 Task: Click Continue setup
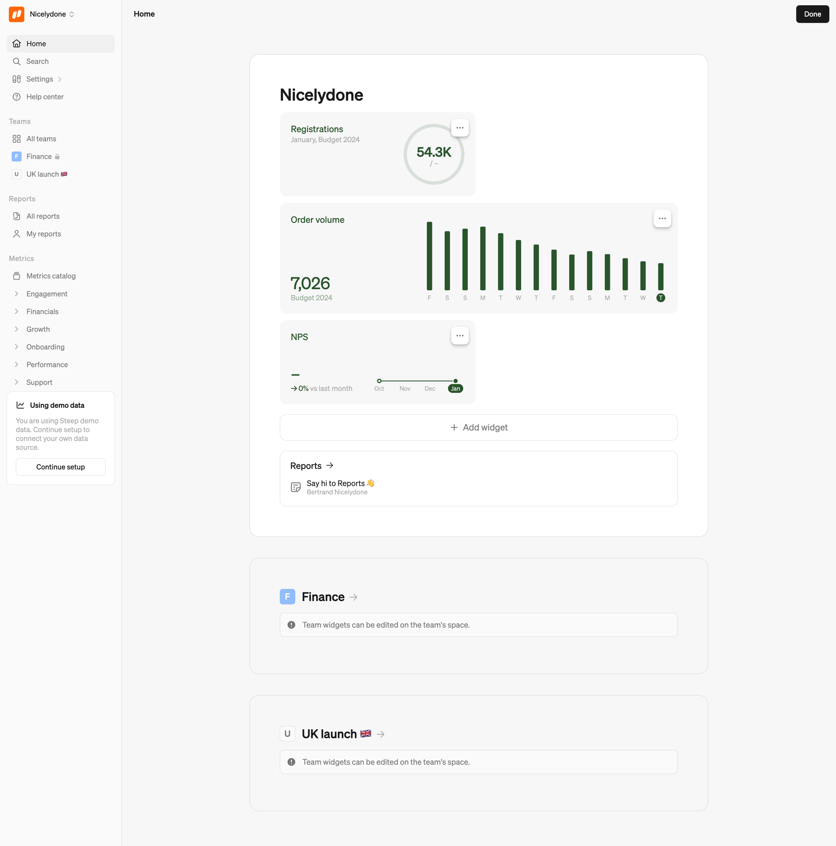[61, 467]
